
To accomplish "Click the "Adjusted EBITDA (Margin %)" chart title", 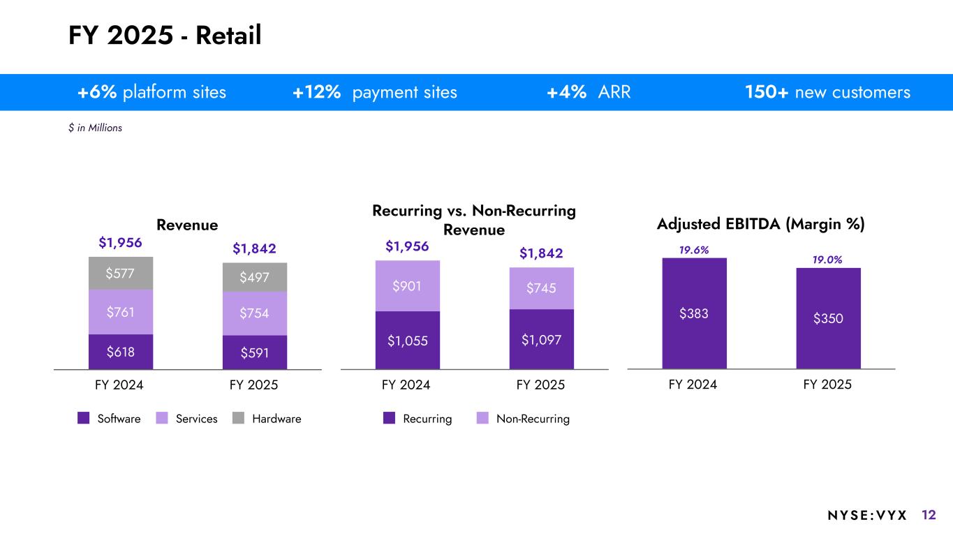I will 760,224.
